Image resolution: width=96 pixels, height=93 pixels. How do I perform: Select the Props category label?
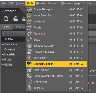click(8, 59)
